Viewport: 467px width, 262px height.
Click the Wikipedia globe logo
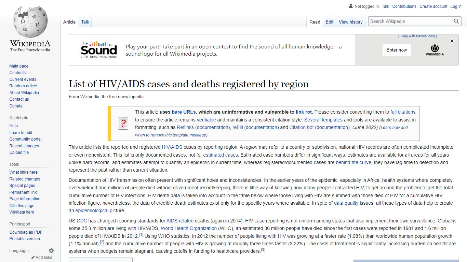pos(30,21)
